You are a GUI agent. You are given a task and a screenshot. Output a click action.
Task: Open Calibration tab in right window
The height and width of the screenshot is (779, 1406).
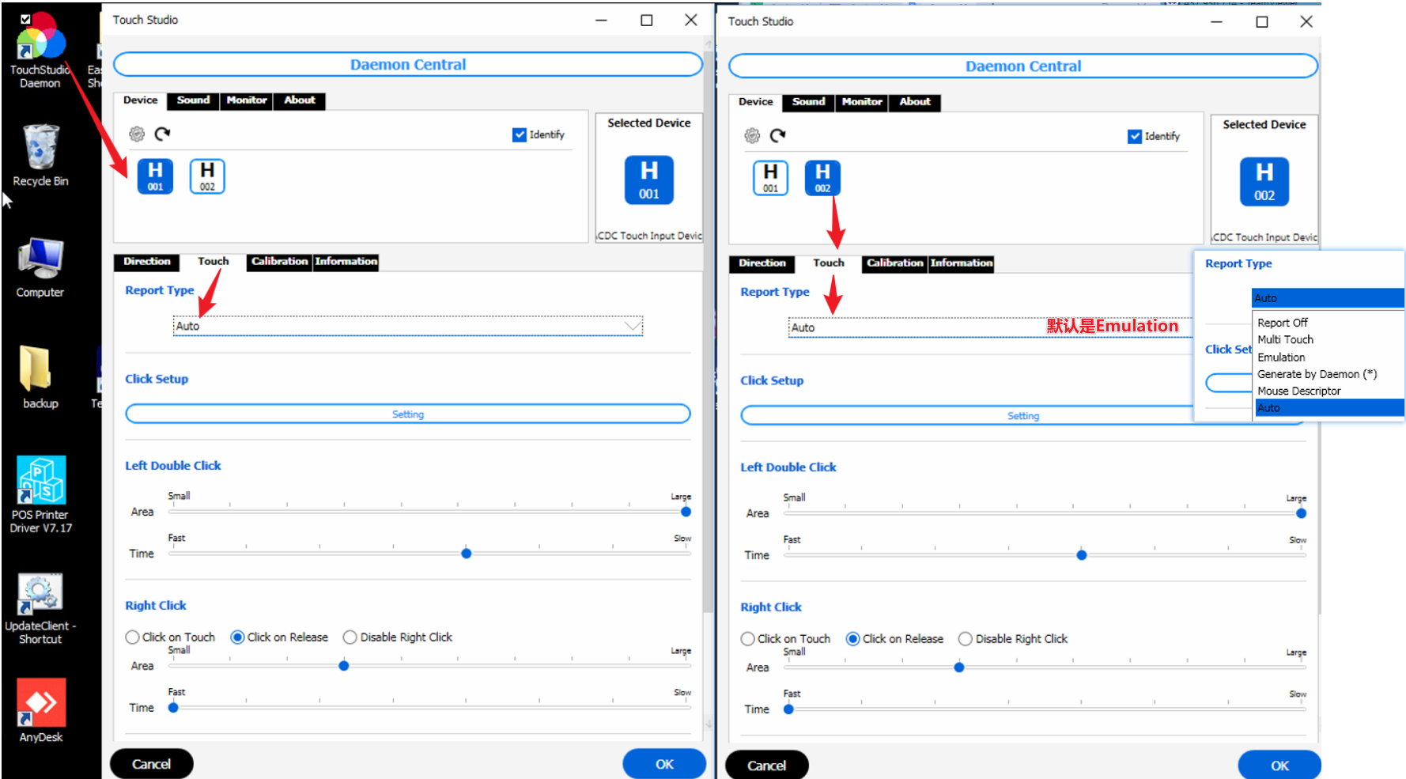pyautogui.click(x=894, y=263)
